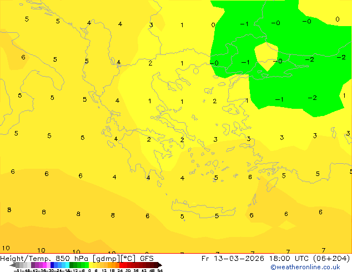The width and height of the screenshot is (352, 272).
Task: Click the '6' value in upper-left orange patch
Action: [23, 57]
